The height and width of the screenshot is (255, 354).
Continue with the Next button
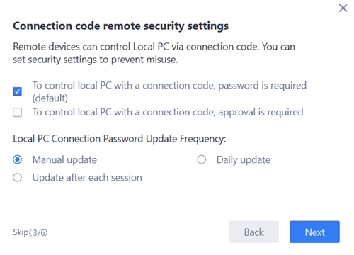[x=314, y=232]
